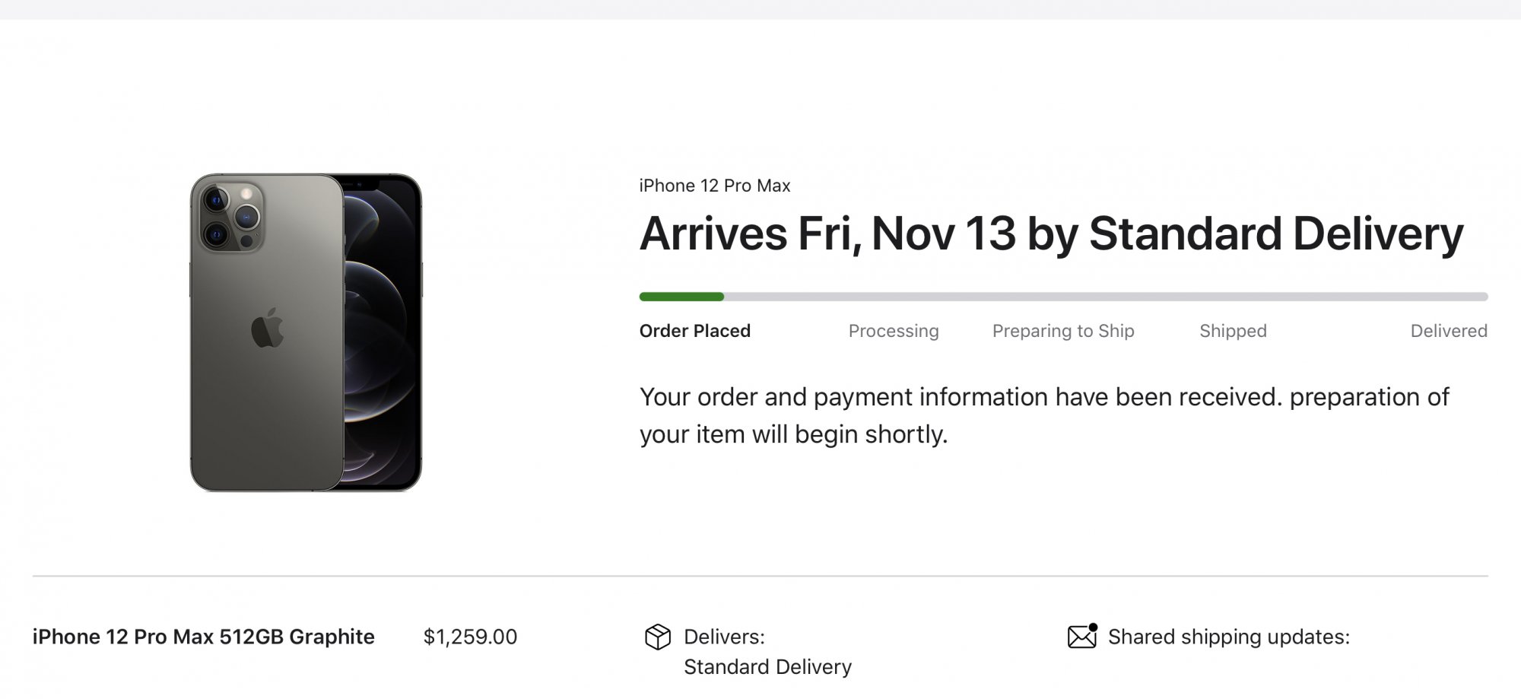Screen dimensions: 1521x699
Task: Select the Delivered status step
Action: click(x=1448, y=331)
